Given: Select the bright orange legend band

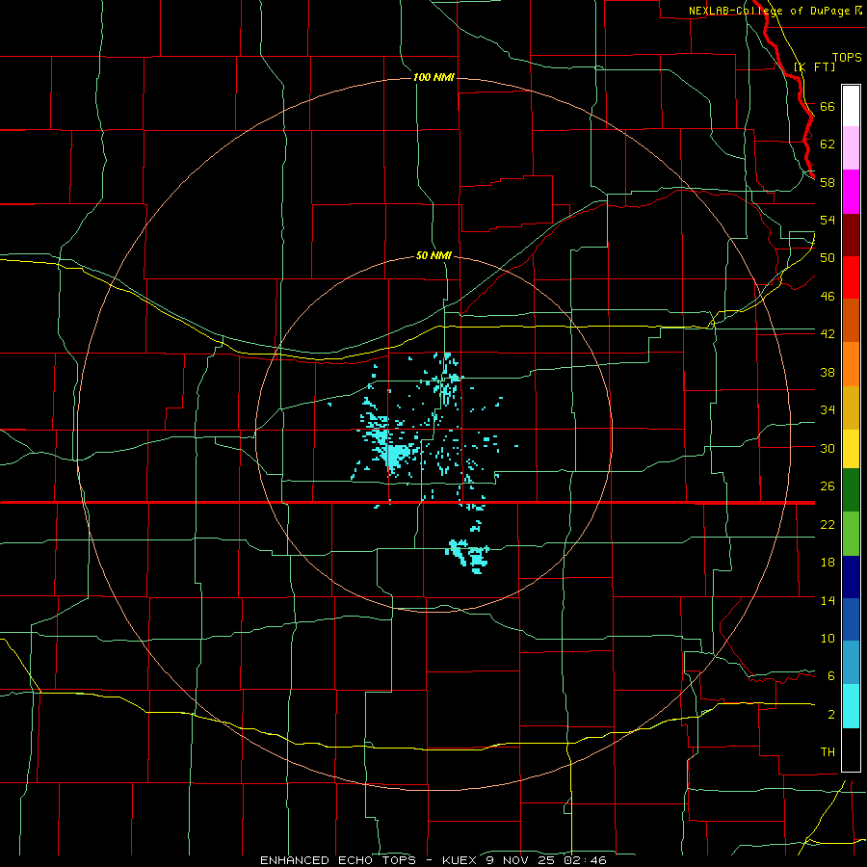Looking at the screenshot, I should click(851, 364).
